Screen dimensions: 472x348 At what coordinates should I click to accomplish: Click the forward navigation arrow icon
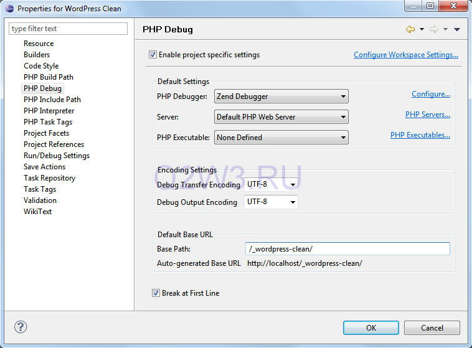tap(434, 29)
